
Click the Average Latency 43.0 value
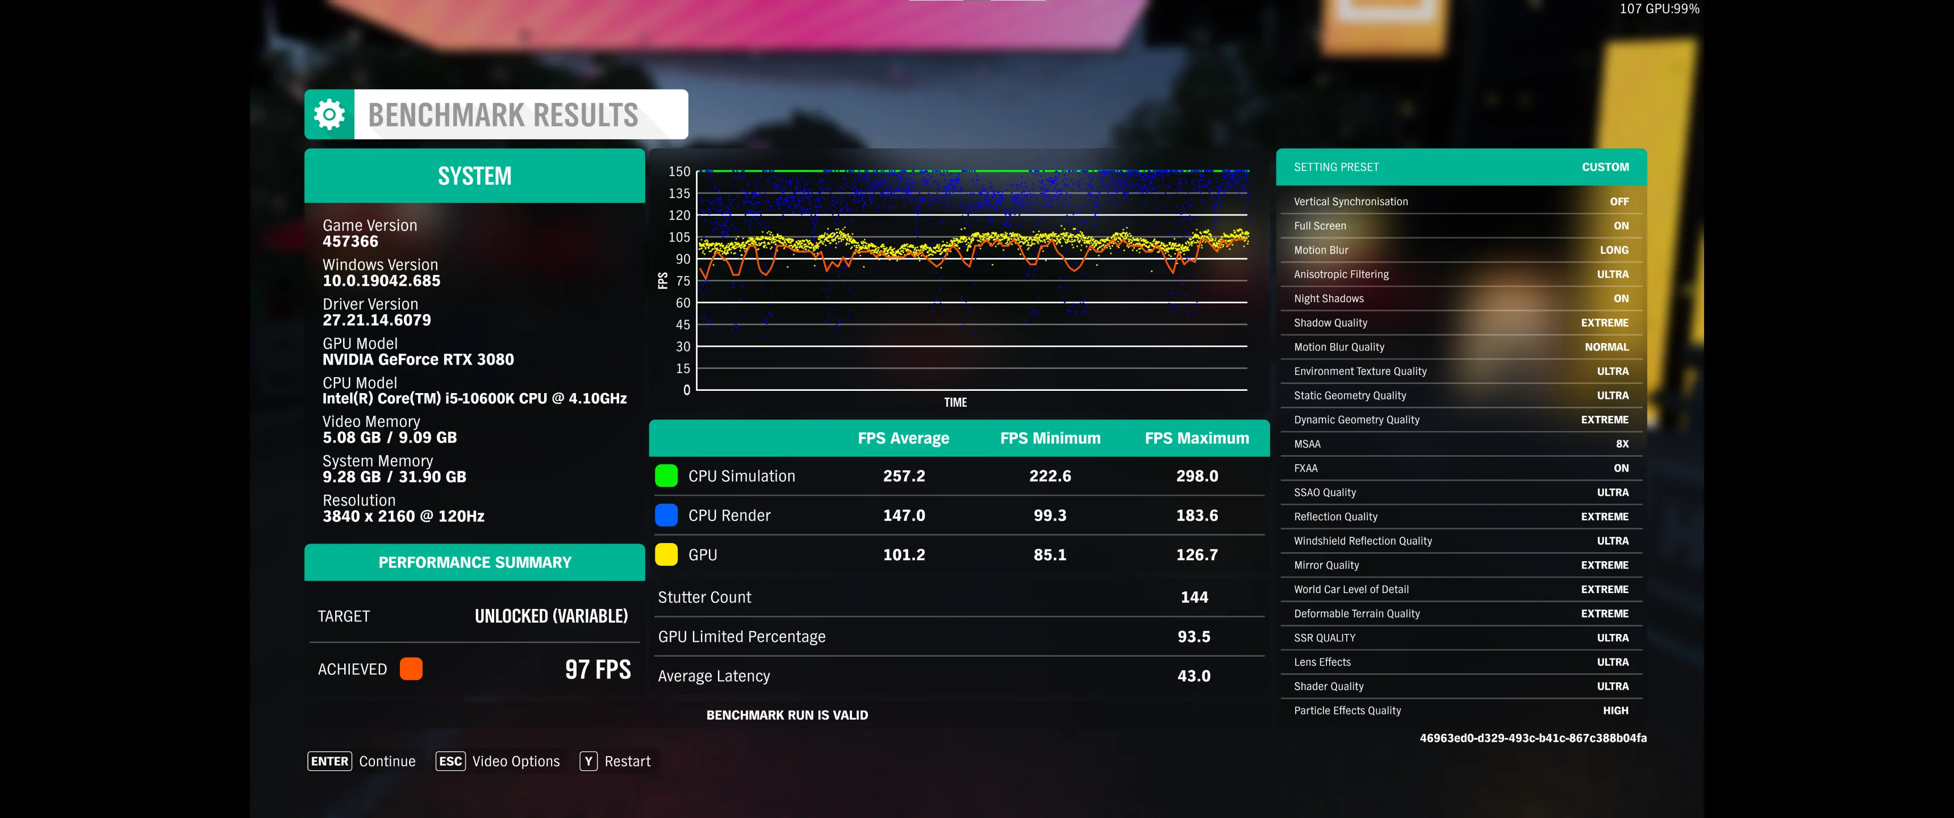point(1194,676)
